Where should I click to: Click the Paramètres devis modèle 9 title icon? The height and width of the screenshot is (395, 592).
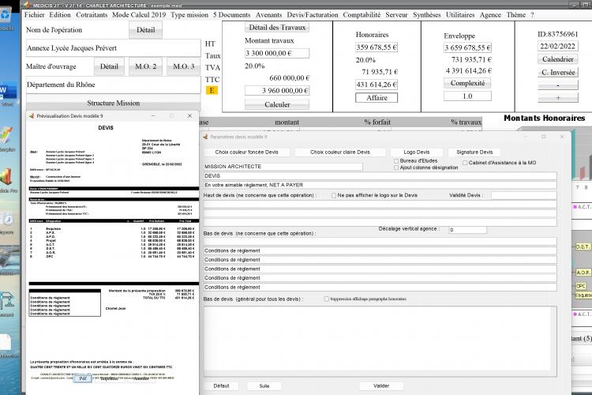pyautogui.click(x=205, y=137)
